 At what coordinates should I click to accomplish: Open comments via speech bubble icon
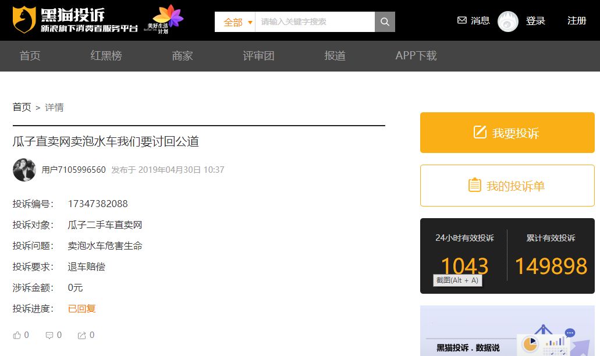49,336
